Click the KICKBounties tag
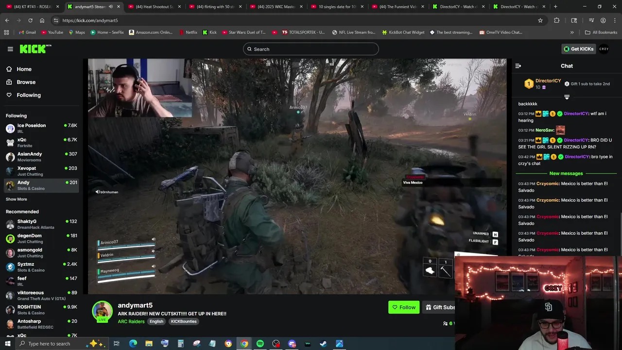 pyautogui.click(x=184, y=321)
